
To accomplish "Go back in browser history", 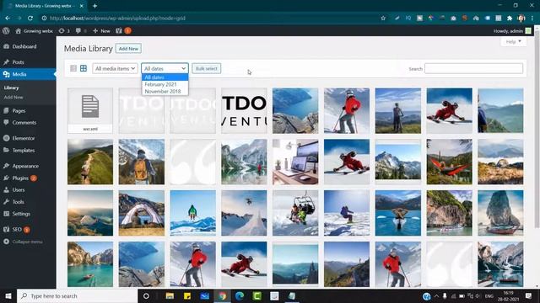I will (8, 19).
